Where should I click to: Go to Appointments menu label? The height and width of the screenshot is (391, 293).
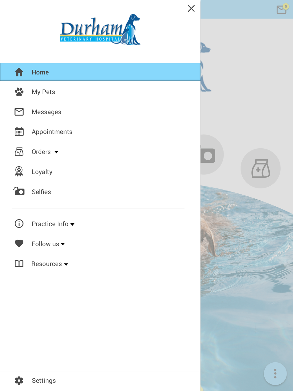pos(52,132)
